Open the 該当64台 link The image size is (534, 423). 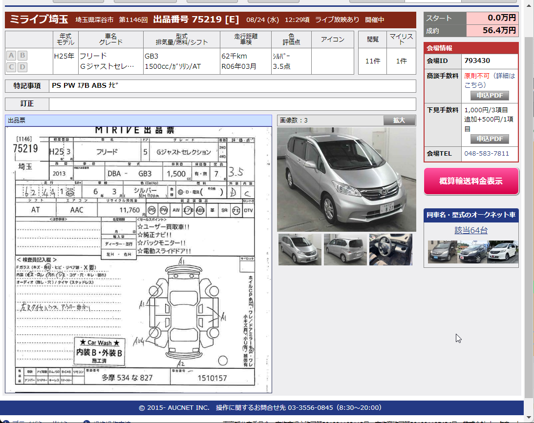471,230
